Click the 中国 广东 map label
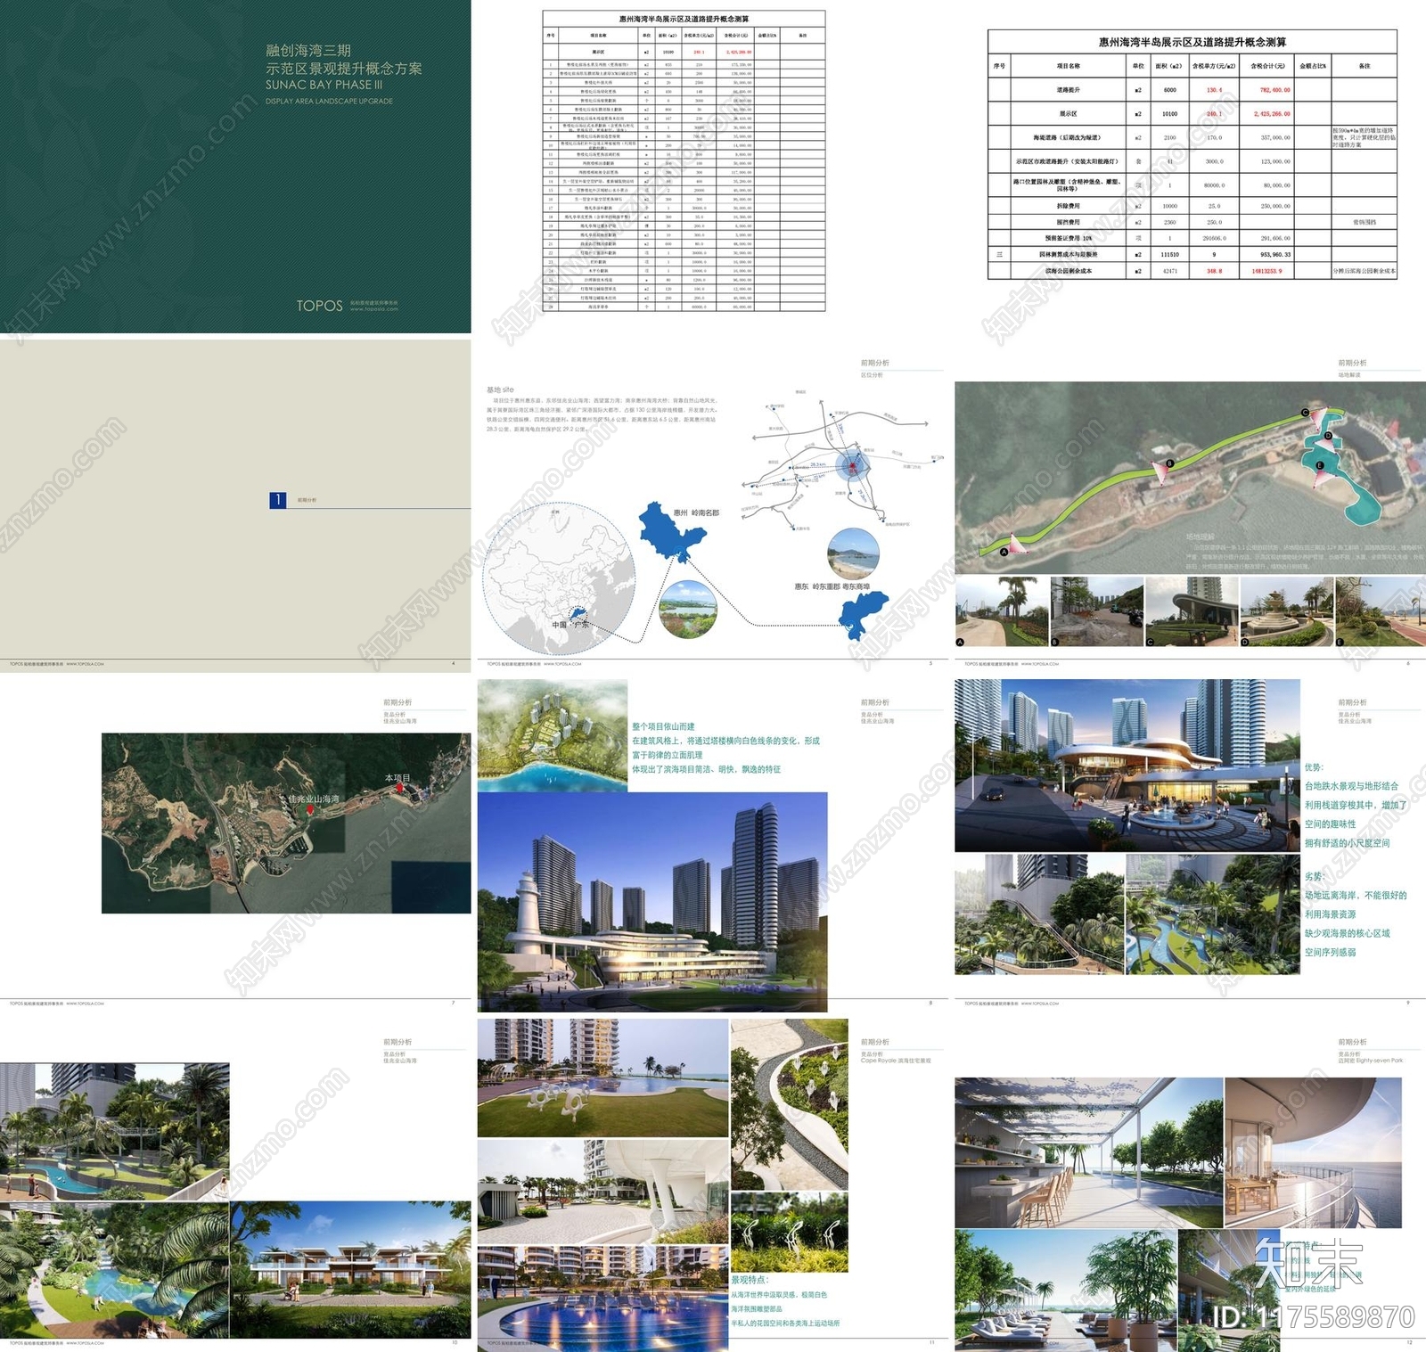 click(570, 625)
